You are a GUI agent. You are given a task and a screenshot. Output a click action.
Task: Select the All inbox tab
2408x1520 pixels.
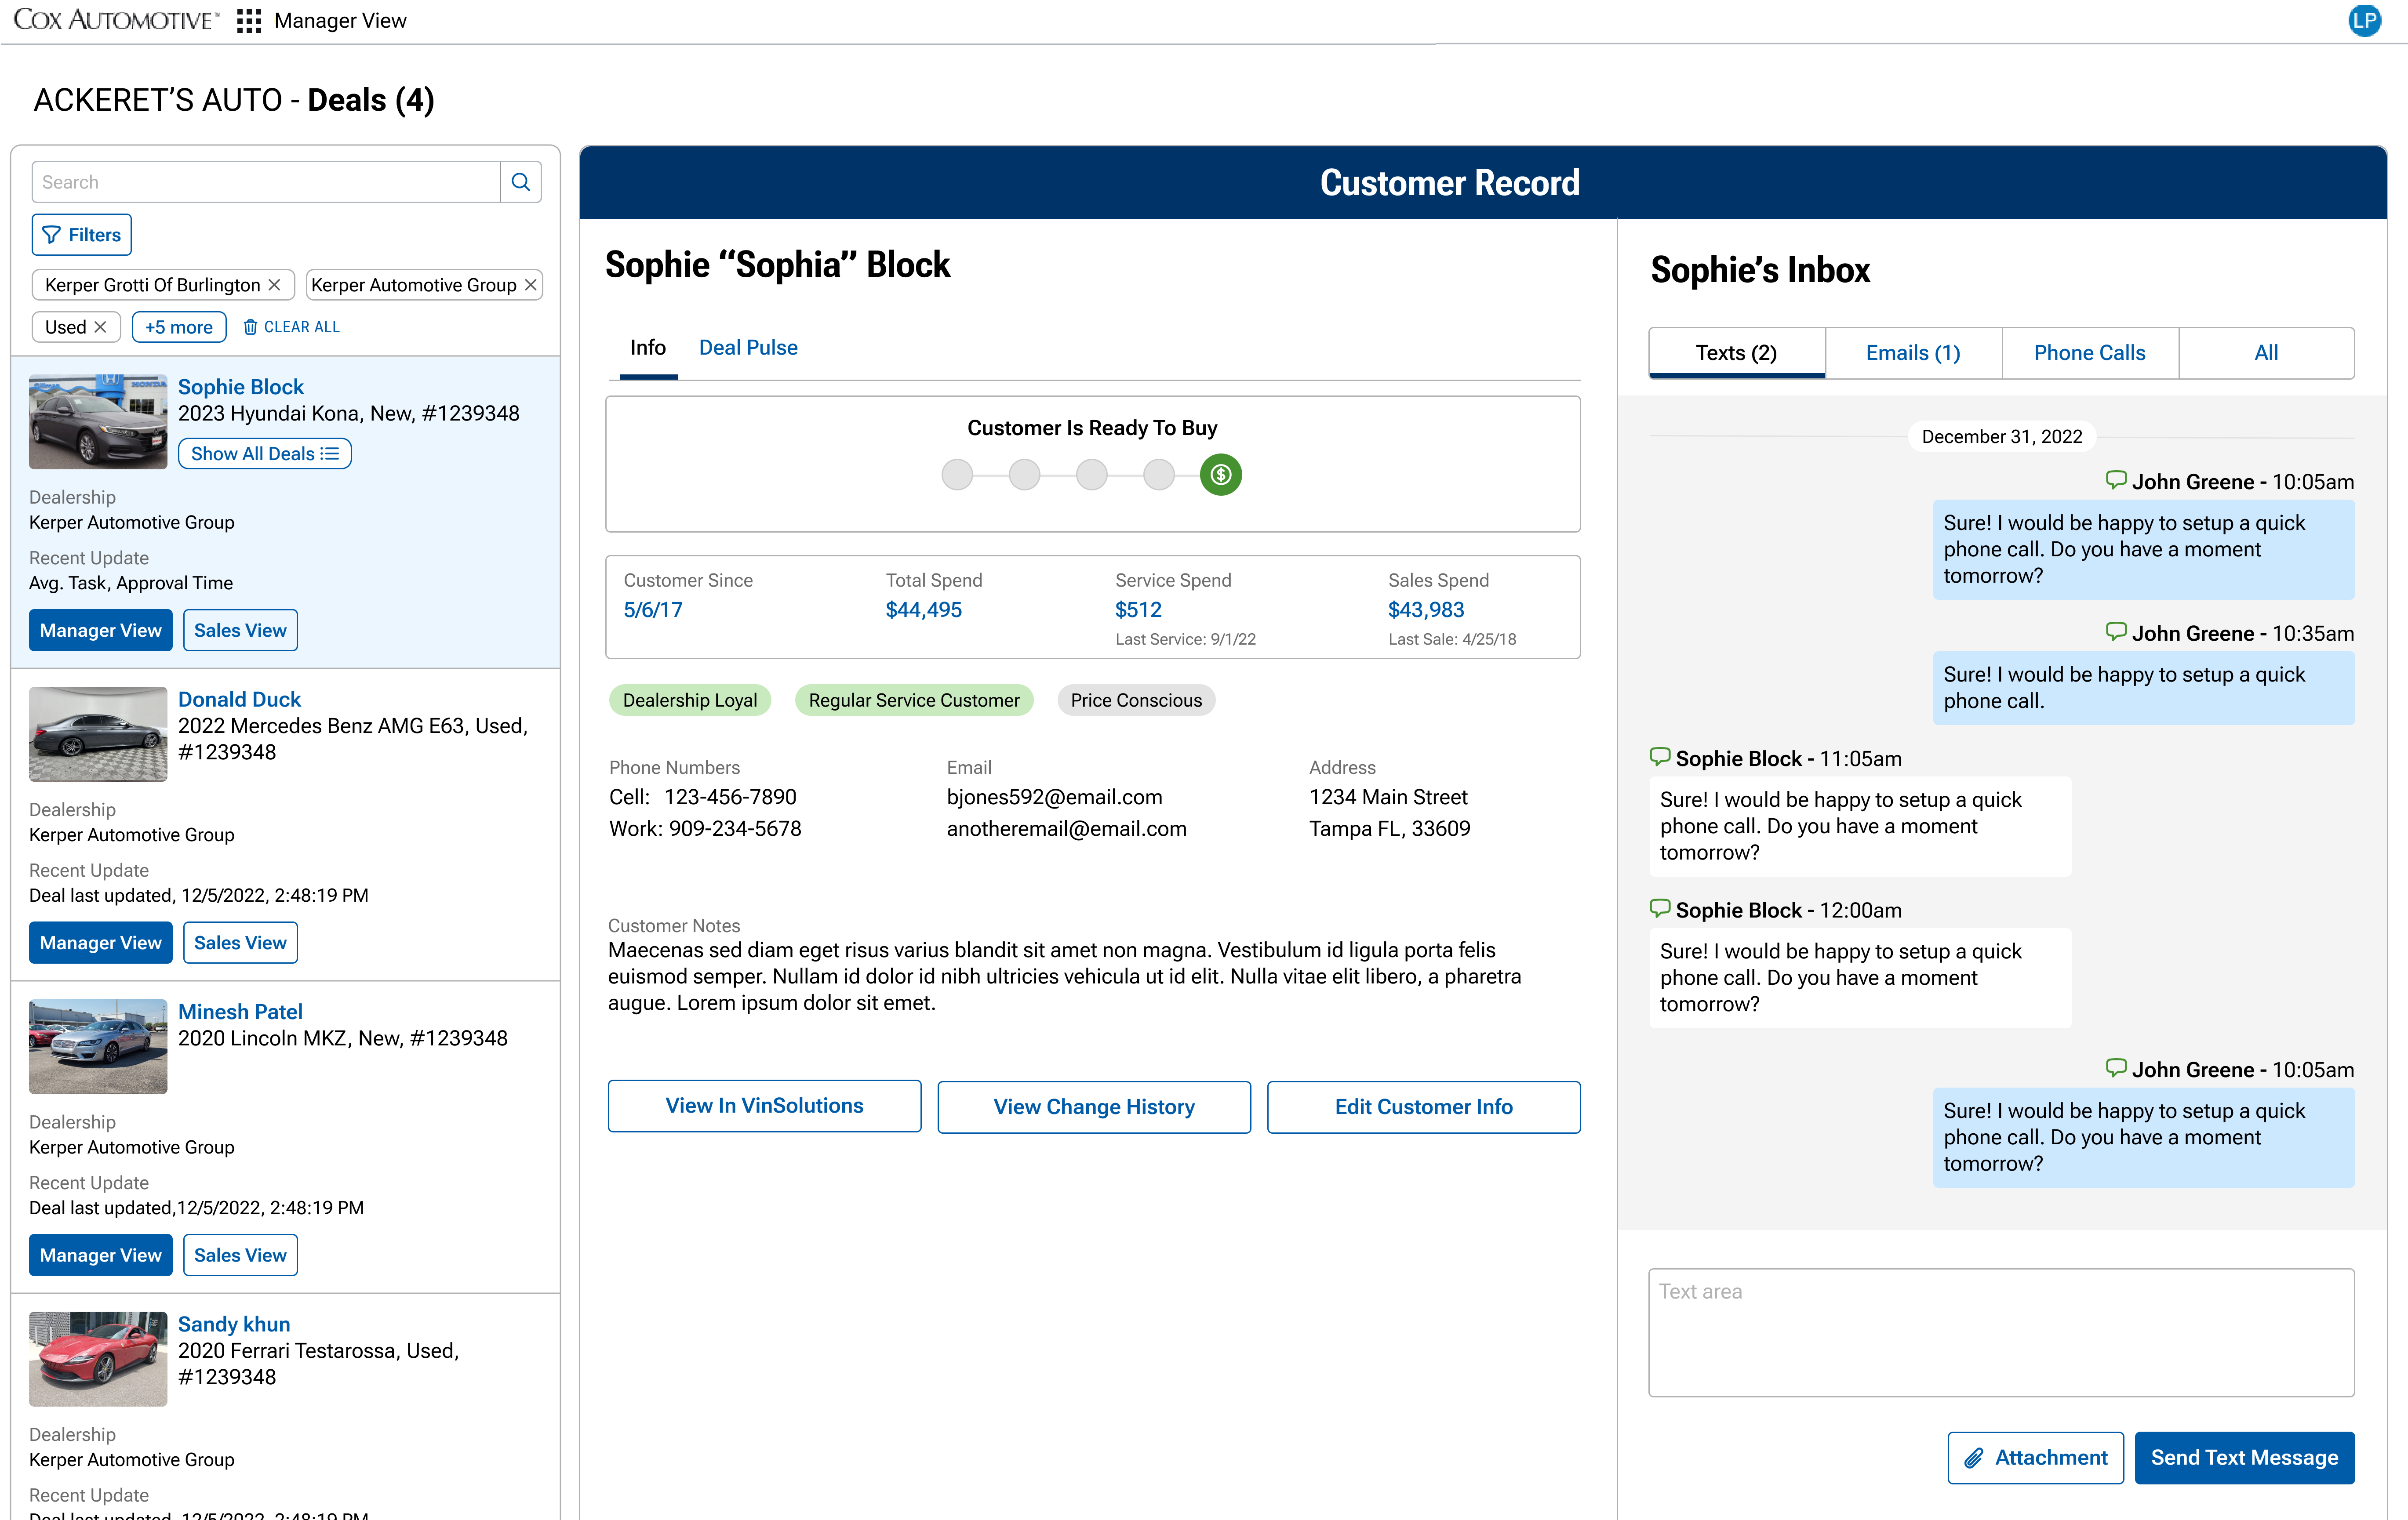2266,353
